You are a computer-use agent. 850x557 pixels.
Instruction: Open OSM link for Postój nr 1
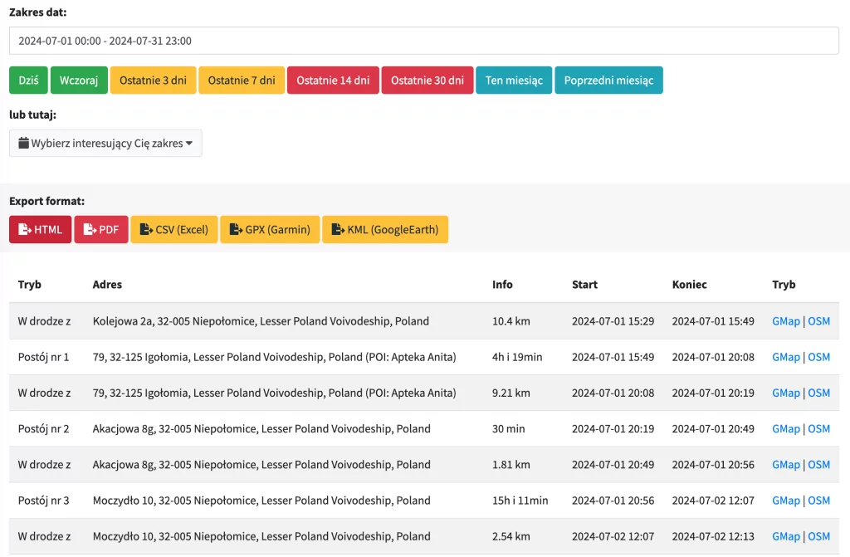coord(818,357)
